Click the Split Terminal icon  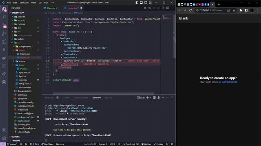(x=154, y=98)
